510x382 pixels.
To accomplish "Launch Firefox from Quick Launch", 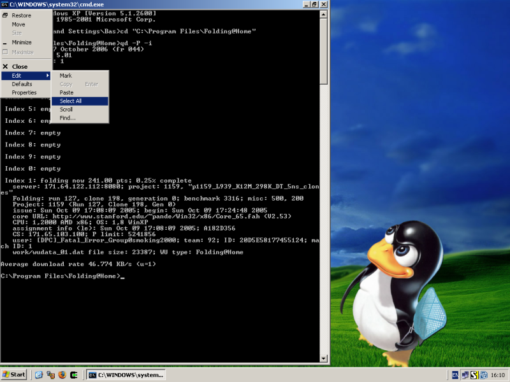I will (62, 375).
